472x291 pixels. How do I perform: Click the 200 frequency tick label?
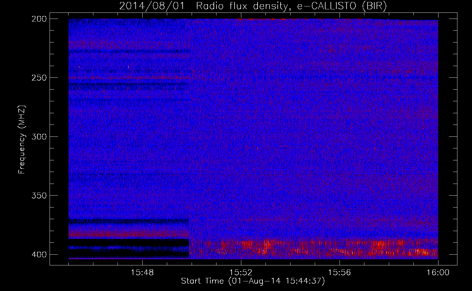39,19
